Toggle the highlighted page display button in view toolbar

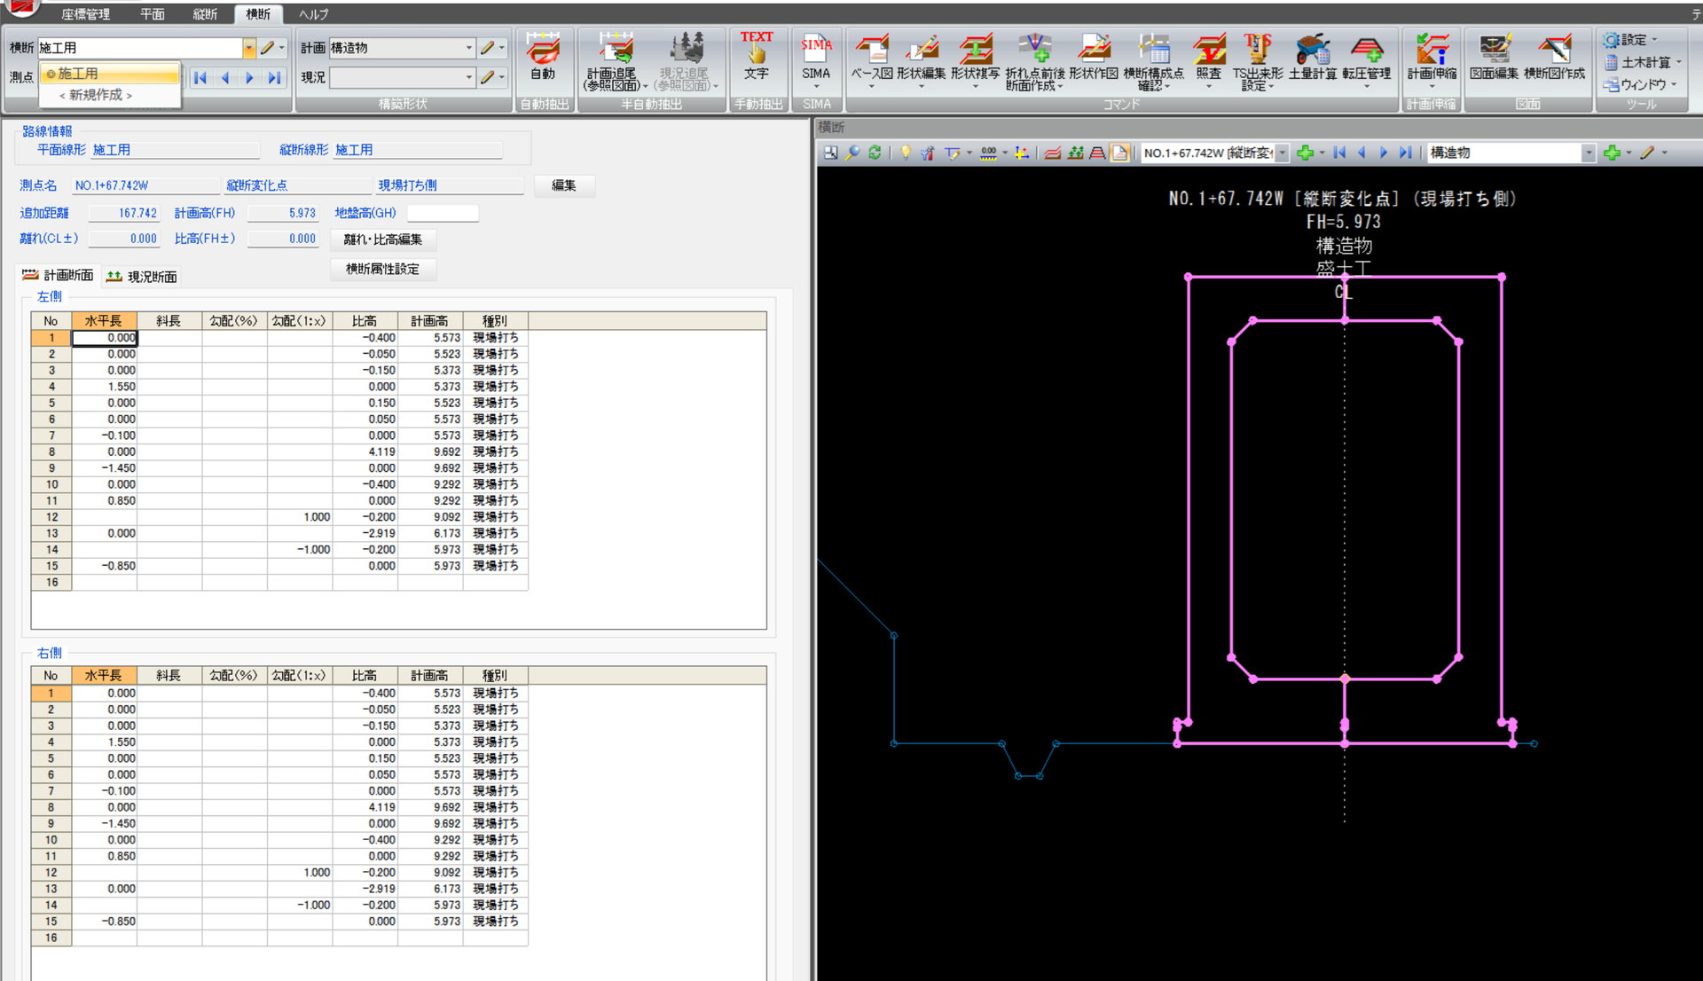coord(1120,153)
